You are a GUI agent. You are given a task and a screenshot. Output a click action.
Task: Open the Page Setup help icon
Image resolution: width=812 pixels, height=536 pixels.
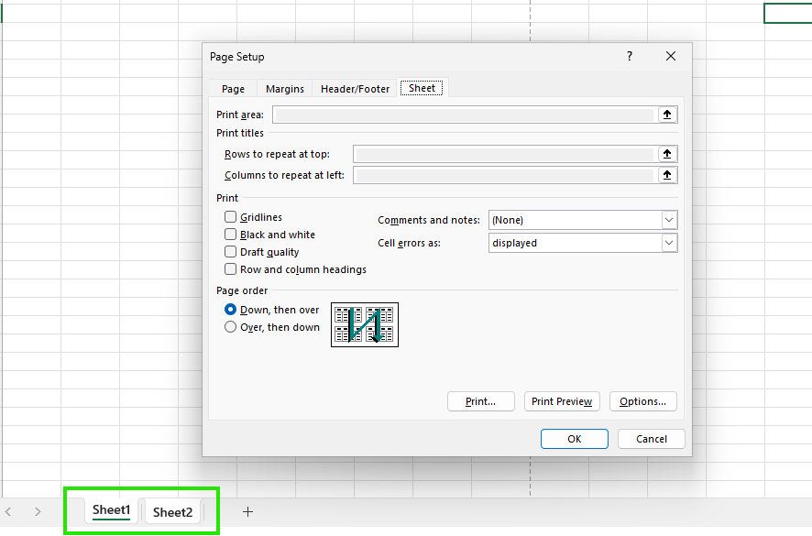pos(629,56)
